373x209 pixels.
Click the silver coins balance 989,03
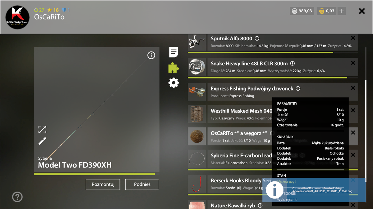tap(302, 11)
